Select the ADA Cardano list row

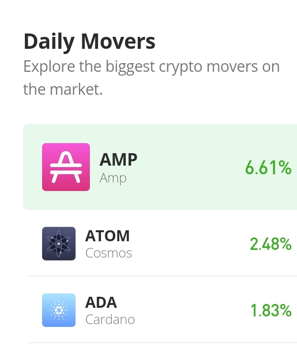pyautogui.click(x=163, y=310)
